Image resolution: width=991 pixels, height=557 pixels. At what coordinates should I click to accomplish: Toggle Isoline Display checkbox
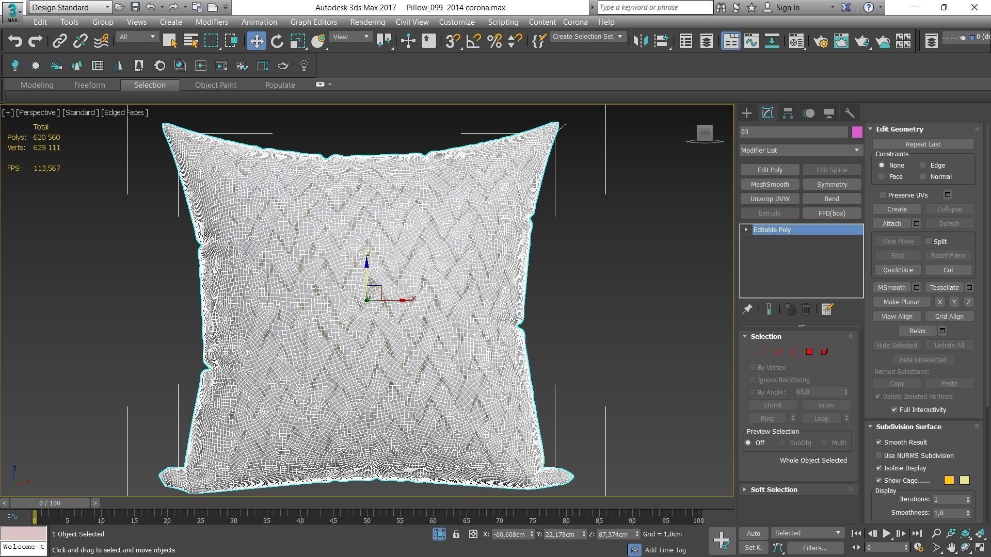[879, 468]
